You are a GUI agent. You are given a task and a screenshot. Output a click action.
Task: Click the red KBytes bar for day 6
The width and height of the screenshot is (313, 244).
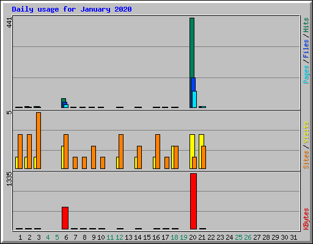(x=65, y=218)
